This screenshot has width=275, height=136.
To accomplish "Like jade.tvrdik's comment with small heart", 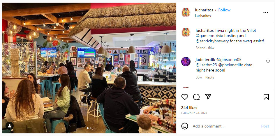I will tap(268, 61).
